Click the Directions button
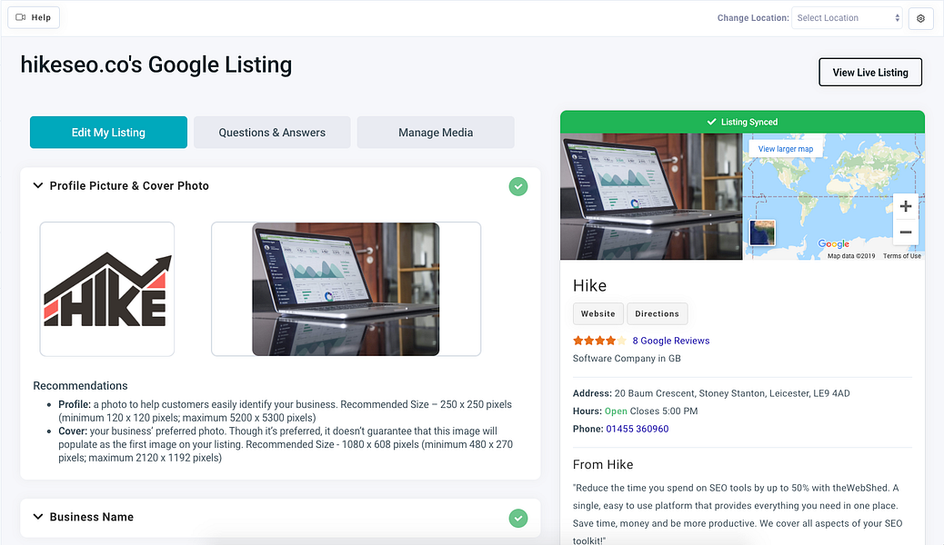Screen dimensions: 944x545 (657, 313)
